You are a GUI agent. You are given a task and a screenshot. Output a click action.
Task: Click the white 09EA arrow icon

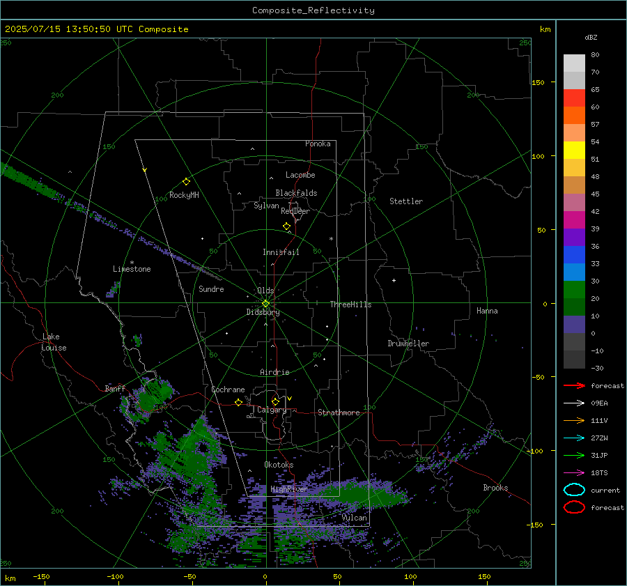574,403
